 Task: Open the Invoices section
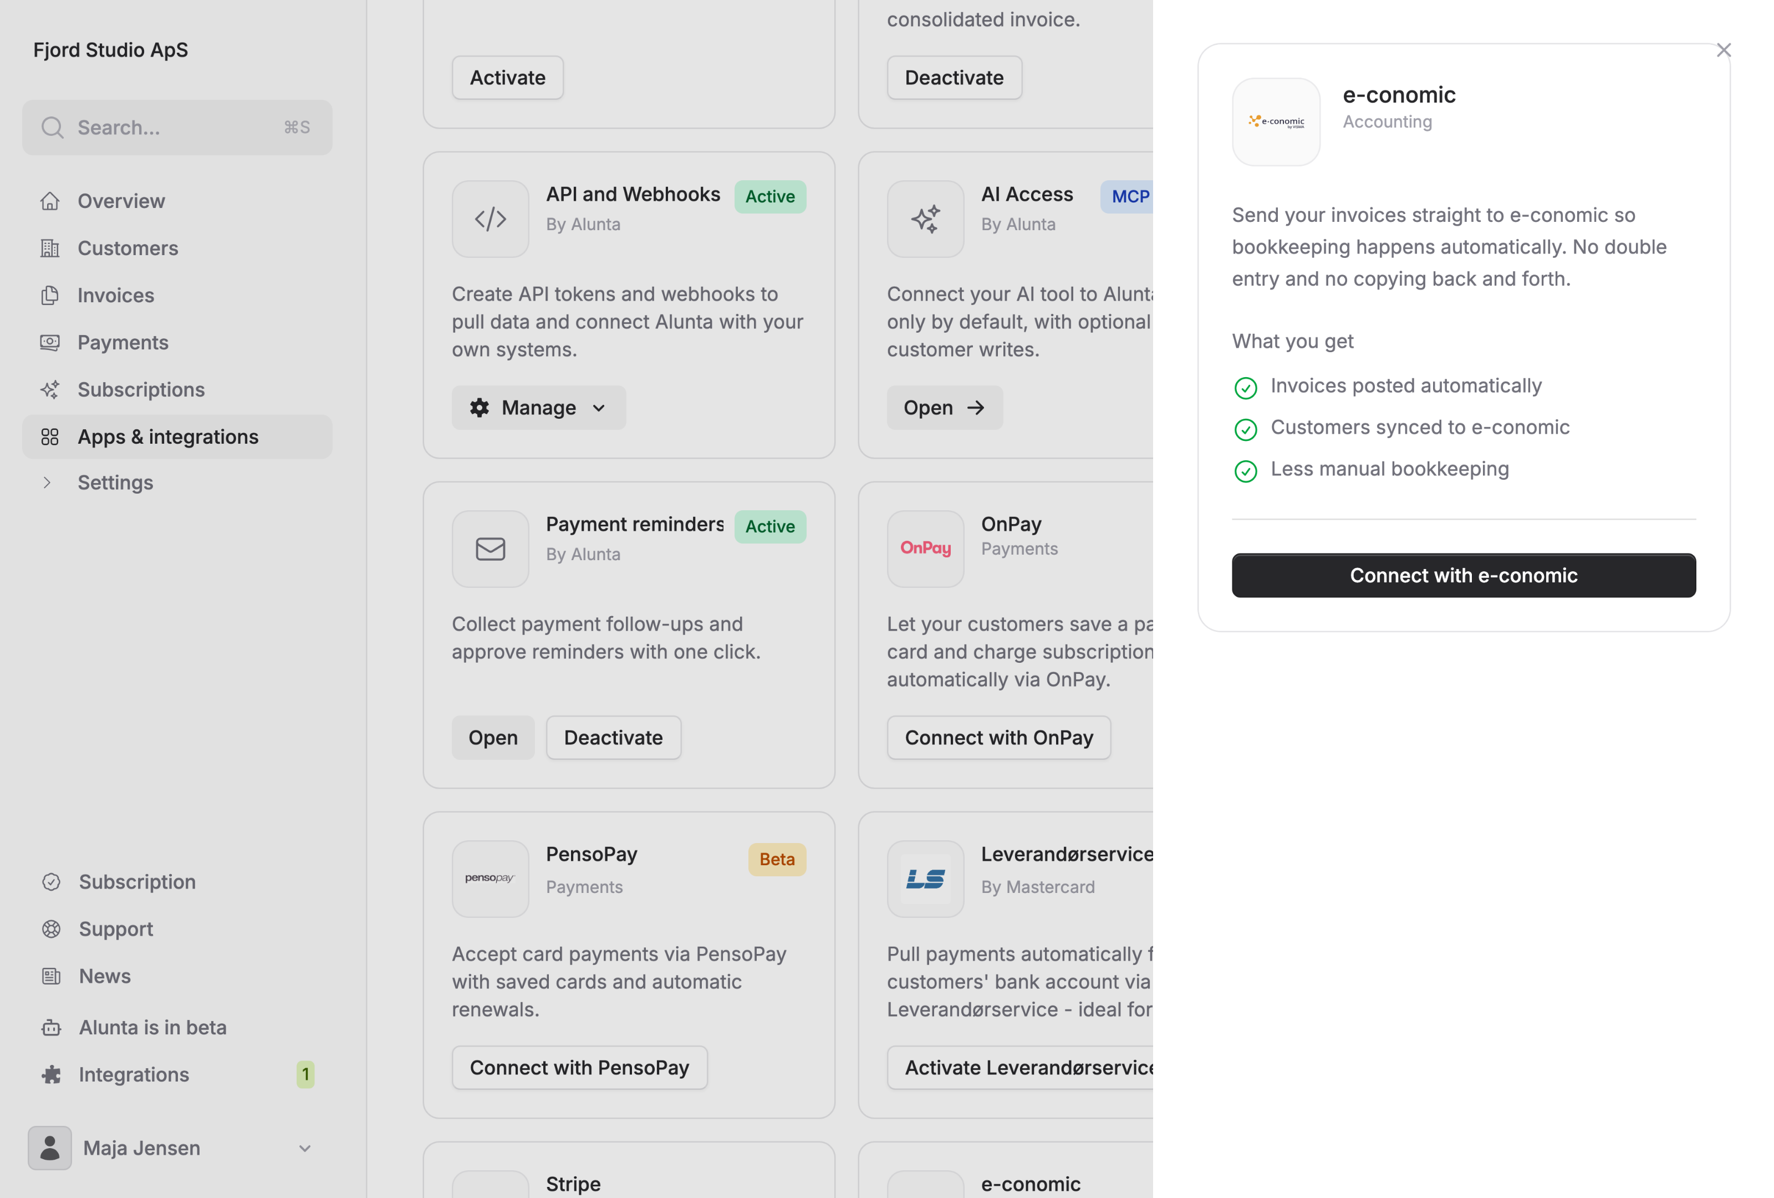[177, 296]
